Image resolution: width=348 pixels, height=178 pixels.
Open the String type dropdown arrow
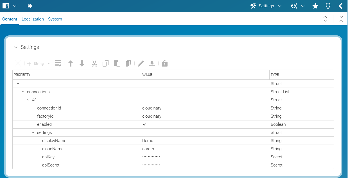pyautogui.click(x=49, y=64)
